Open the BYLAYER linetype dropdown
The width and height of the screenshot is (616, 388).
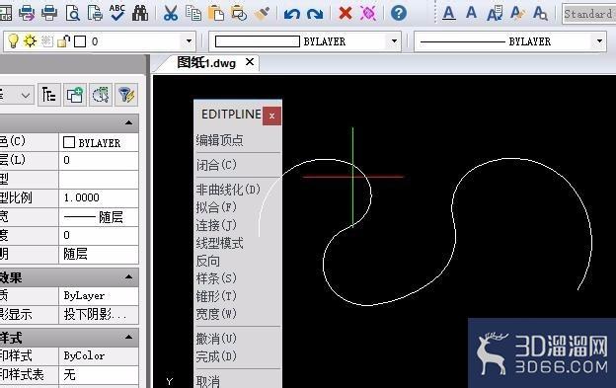pos(599,41)
